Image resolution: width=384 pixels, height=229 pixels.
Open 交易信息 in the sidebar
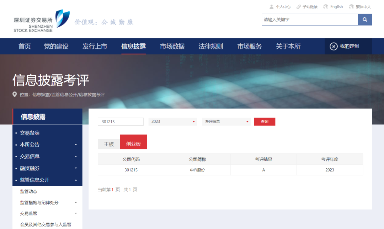(x=30, y=156)
